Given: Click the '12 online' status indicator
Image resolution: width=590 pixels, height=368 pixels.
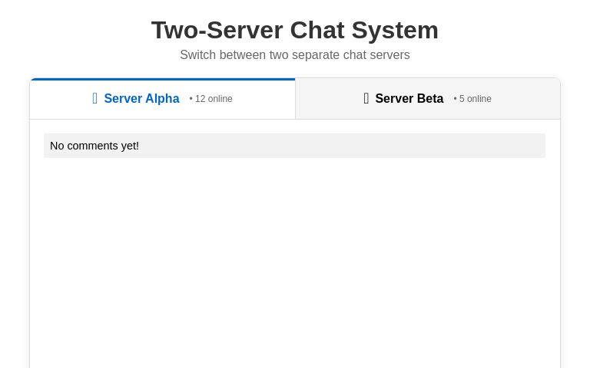Looking at the screenshot, I should [213, 99].
